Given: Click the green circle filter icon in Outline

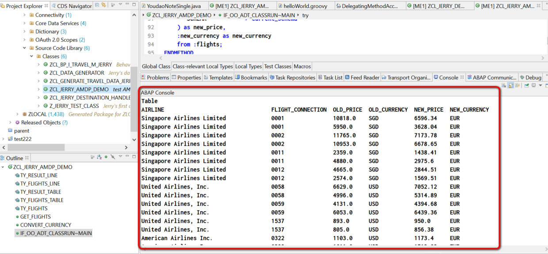Looking at the screenshot, I should pyautogui.click(x=106, y=157).
